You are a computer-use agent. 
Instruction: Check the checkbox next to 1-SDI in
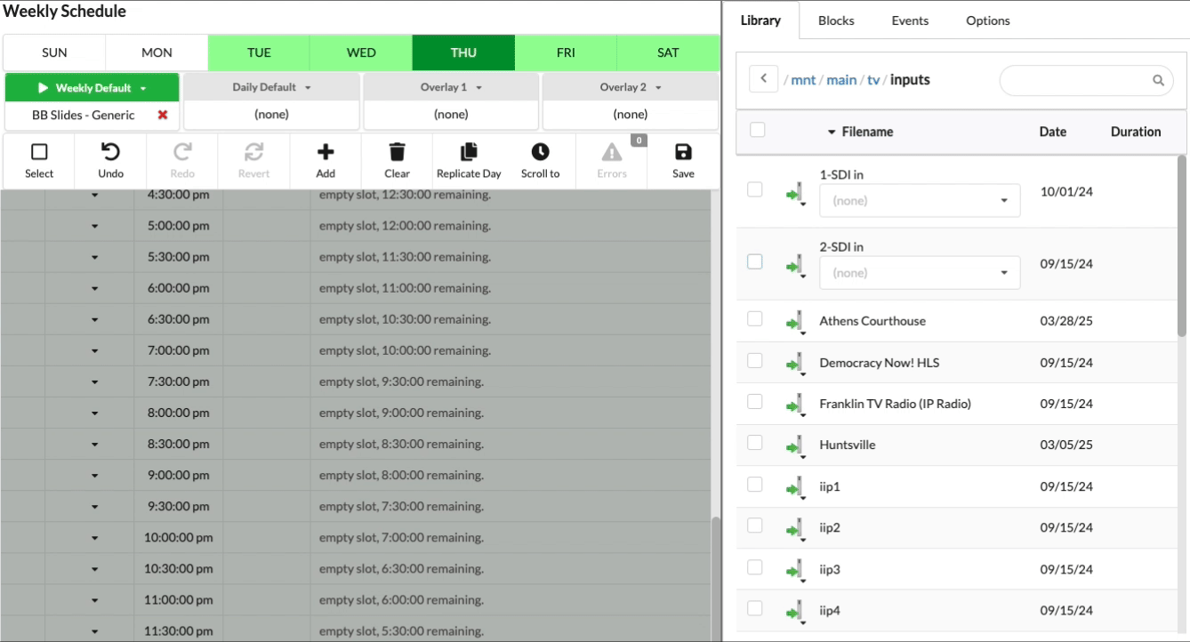coord(754,189)
